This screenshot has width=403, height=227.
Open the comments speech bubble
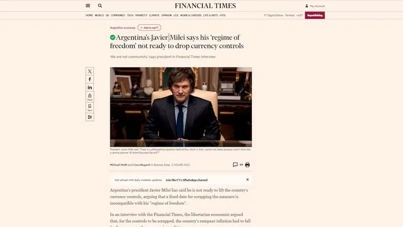235,165
